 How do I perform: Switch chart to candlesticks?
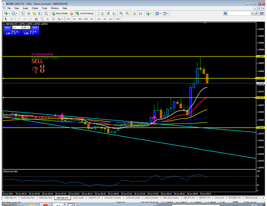click(109, 13)
